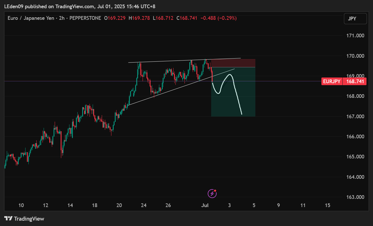The width and height of the screenshot is (373, 226).
Task: Click the 171.000 price axis label
Action: point(355,36)
